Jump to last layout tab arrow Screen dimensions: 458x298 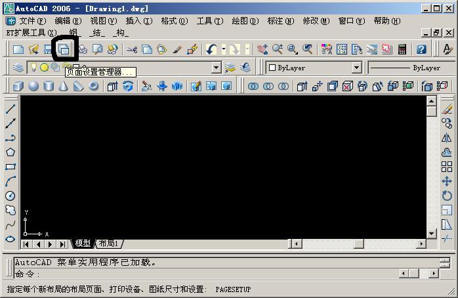[x=62, y=244]
